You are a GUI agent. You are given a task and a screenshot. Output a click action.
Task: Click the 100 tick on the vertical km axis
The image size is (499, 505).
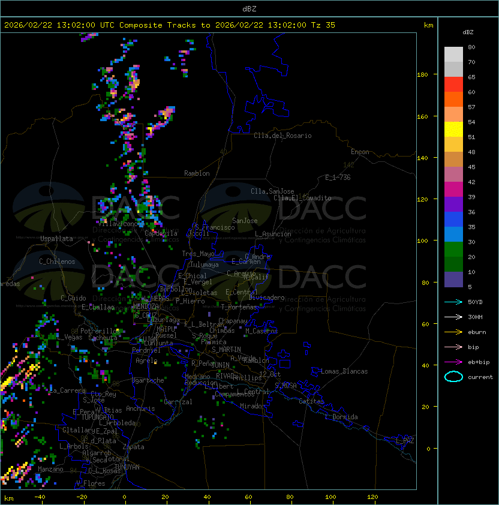click(422, 241)
